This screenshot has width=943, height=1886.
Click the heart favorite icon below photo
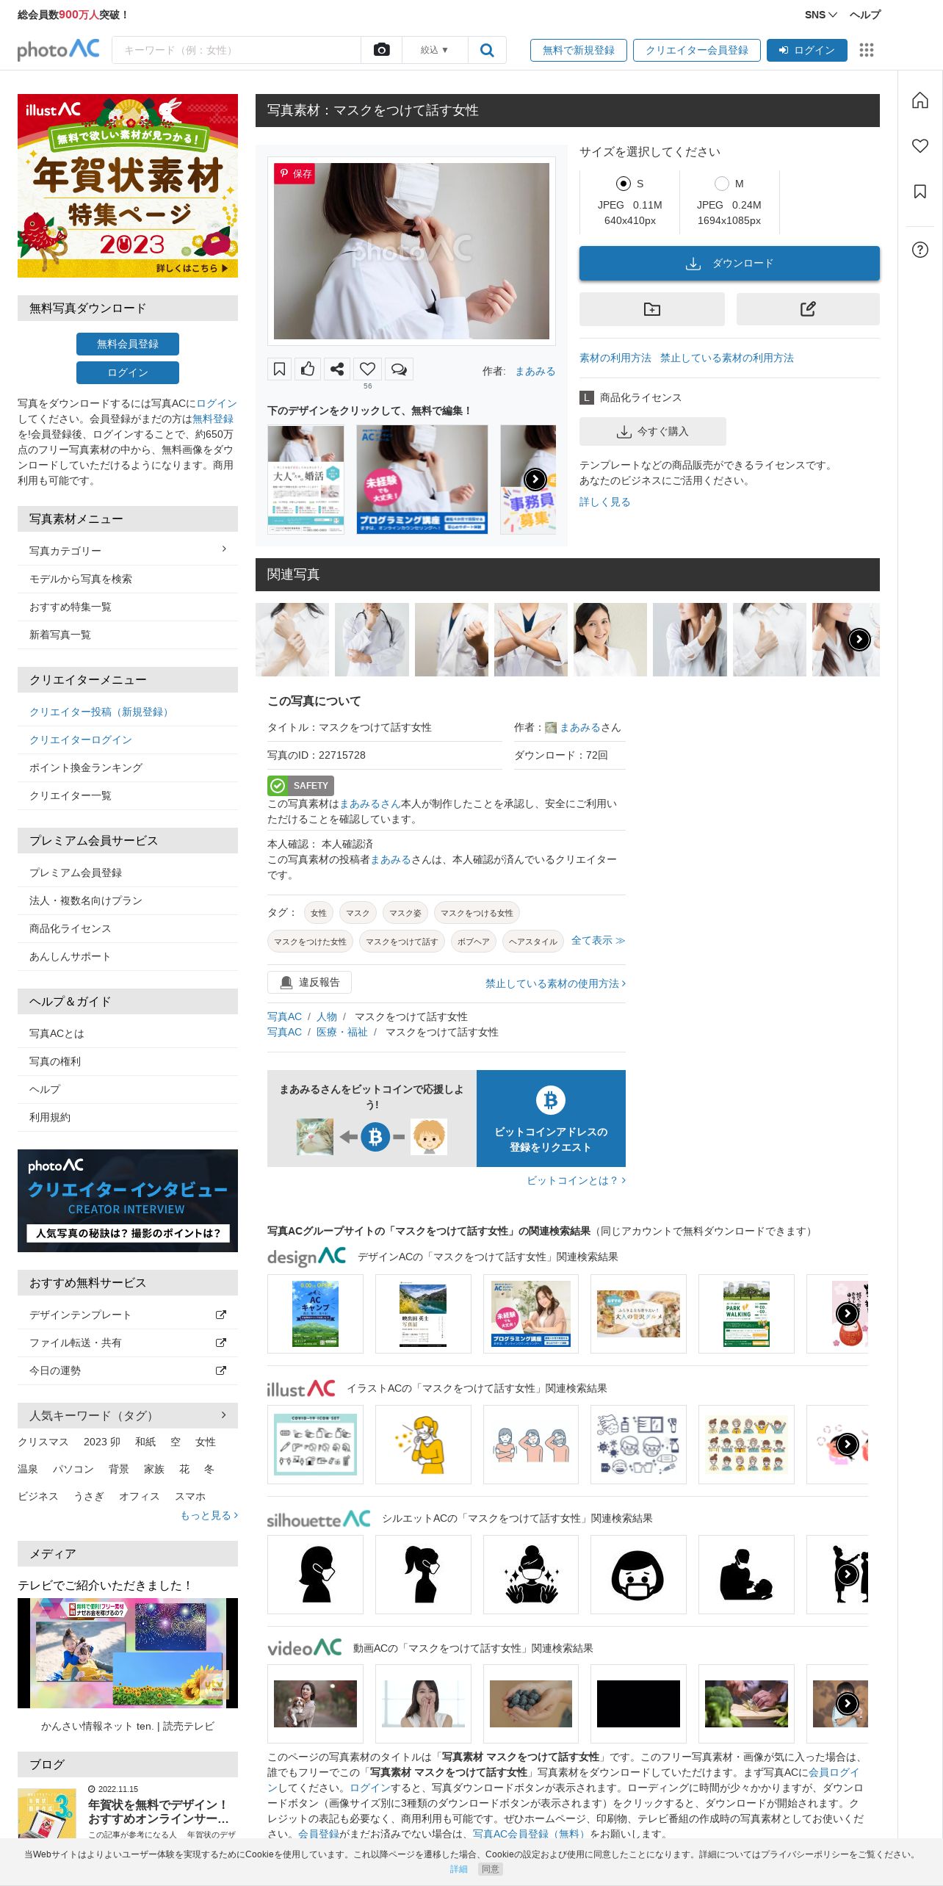tap(368, 369)
